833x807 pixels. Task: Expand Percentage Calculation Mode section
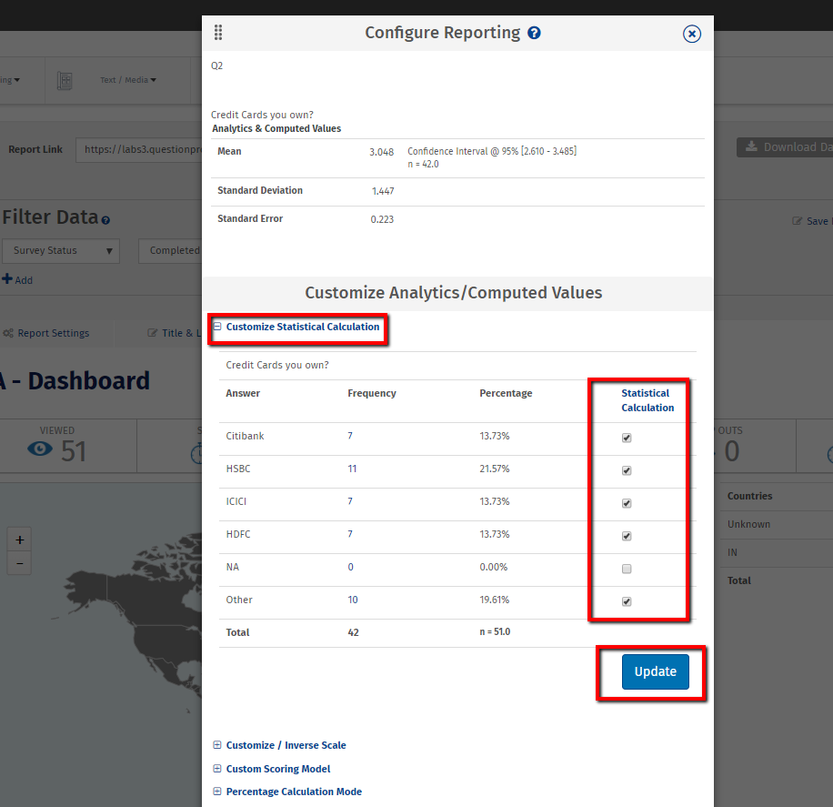[217, 792]
